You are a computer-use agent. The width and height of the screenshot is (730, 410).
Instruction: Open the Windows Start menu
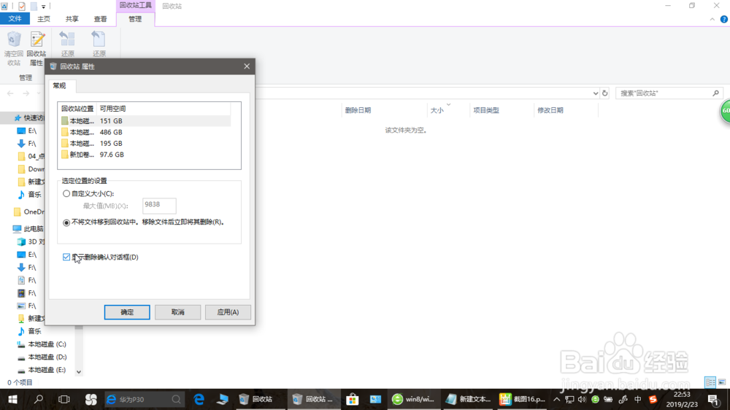[12, 399]
